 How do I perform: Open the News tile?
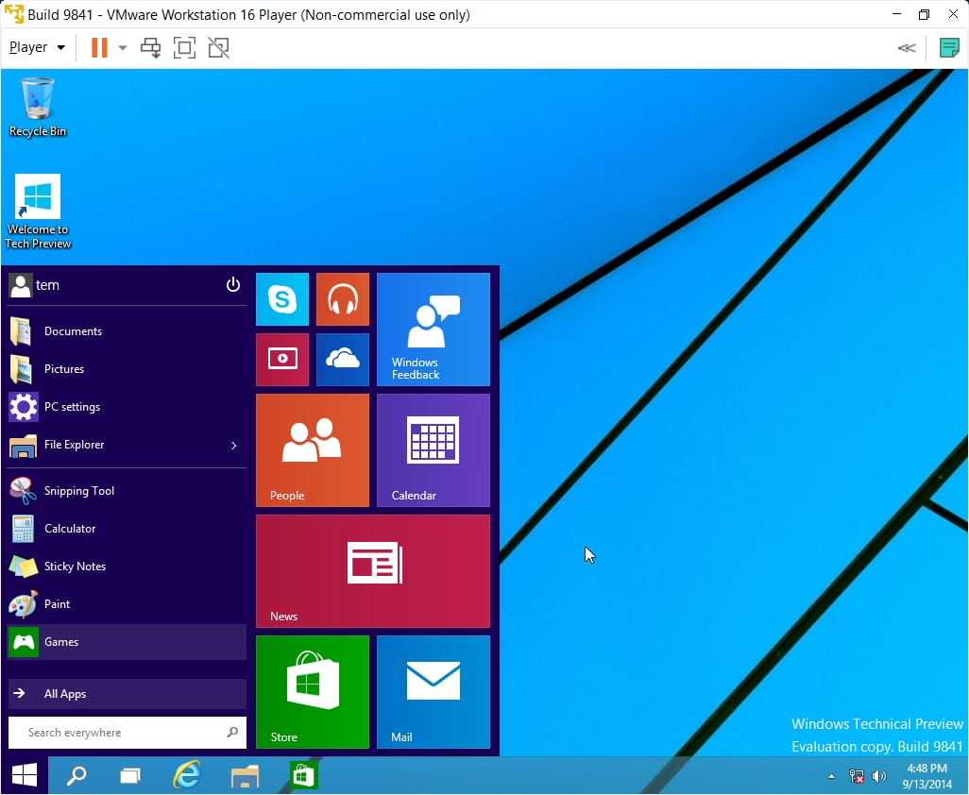(x=373, y=571)
